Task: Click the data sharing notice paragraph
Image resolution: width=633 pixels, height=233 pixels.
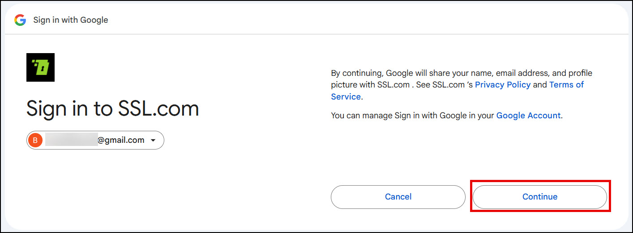Action: coord(462,85)
